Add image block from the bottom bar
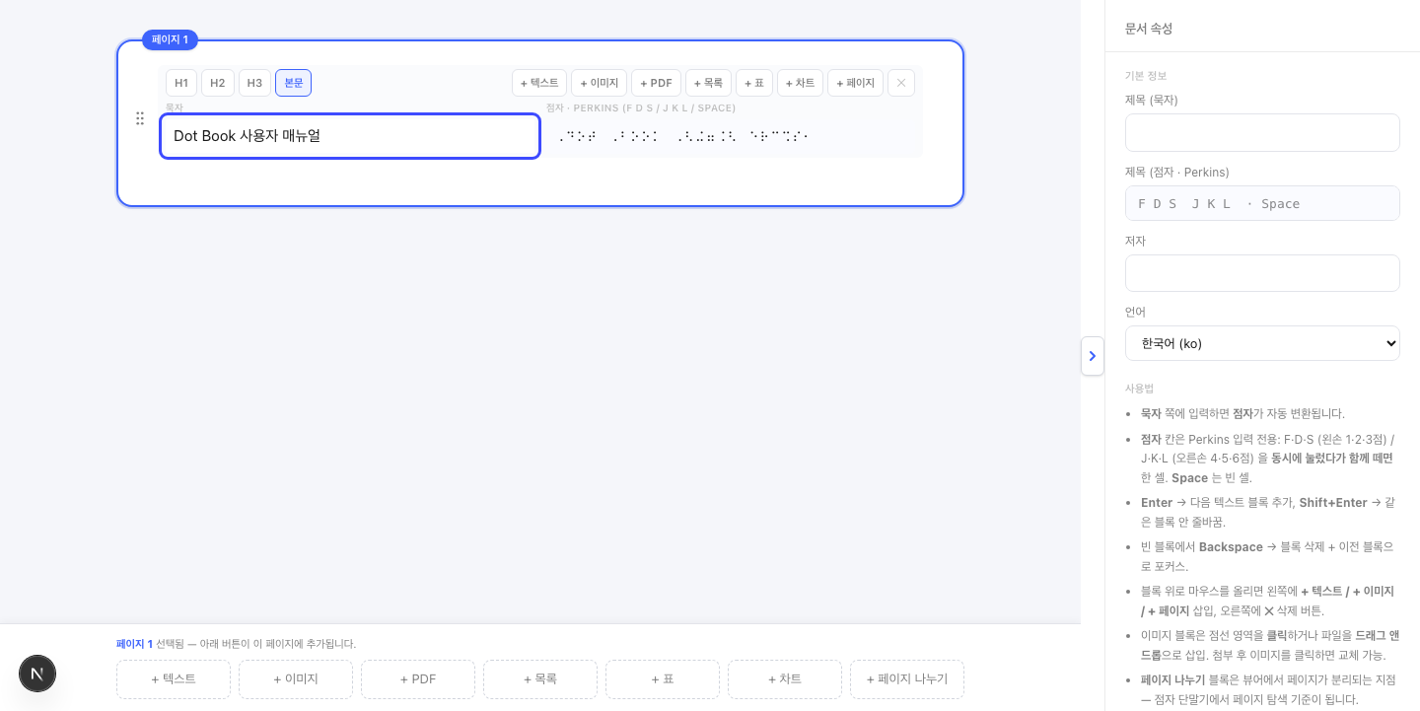 (x=296, y=679)
